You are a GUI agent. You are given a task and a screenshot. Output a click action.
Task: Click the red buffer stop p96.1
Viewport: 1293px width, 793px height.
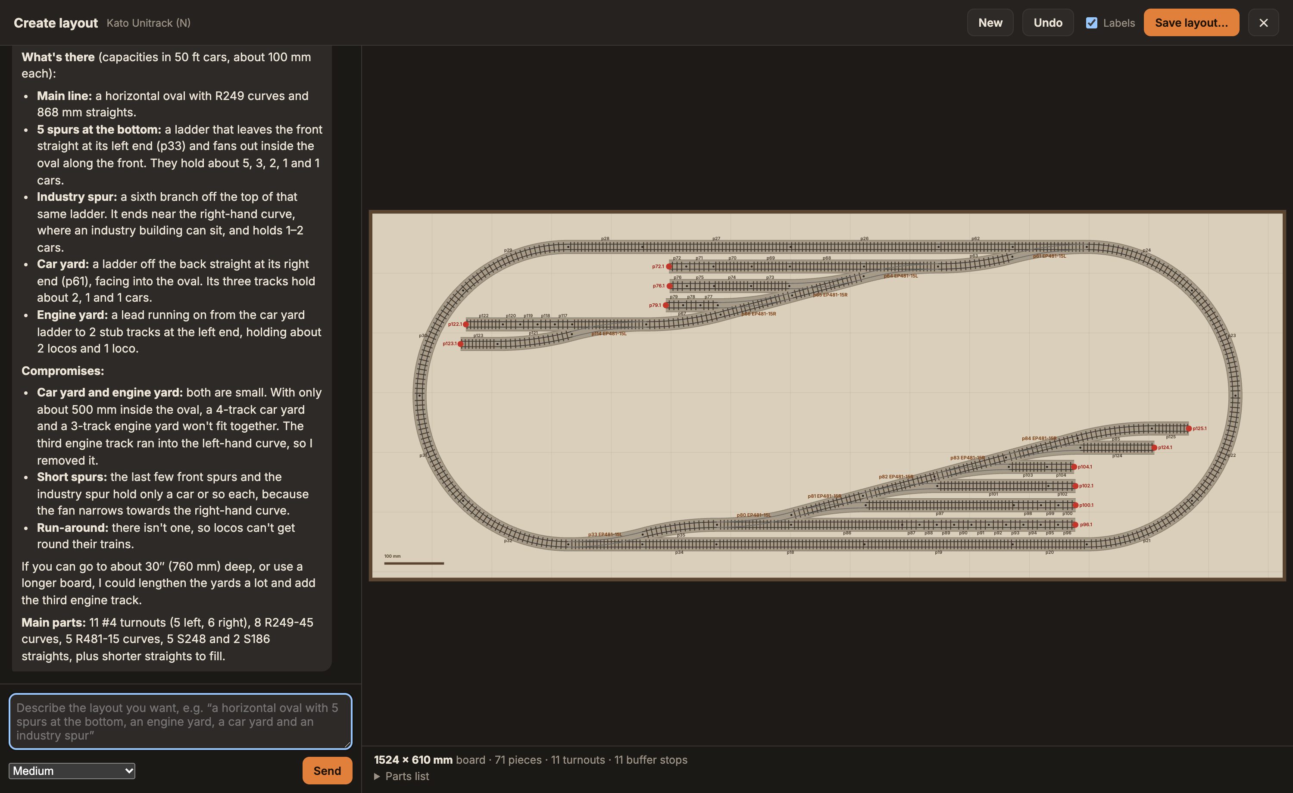1075,525
